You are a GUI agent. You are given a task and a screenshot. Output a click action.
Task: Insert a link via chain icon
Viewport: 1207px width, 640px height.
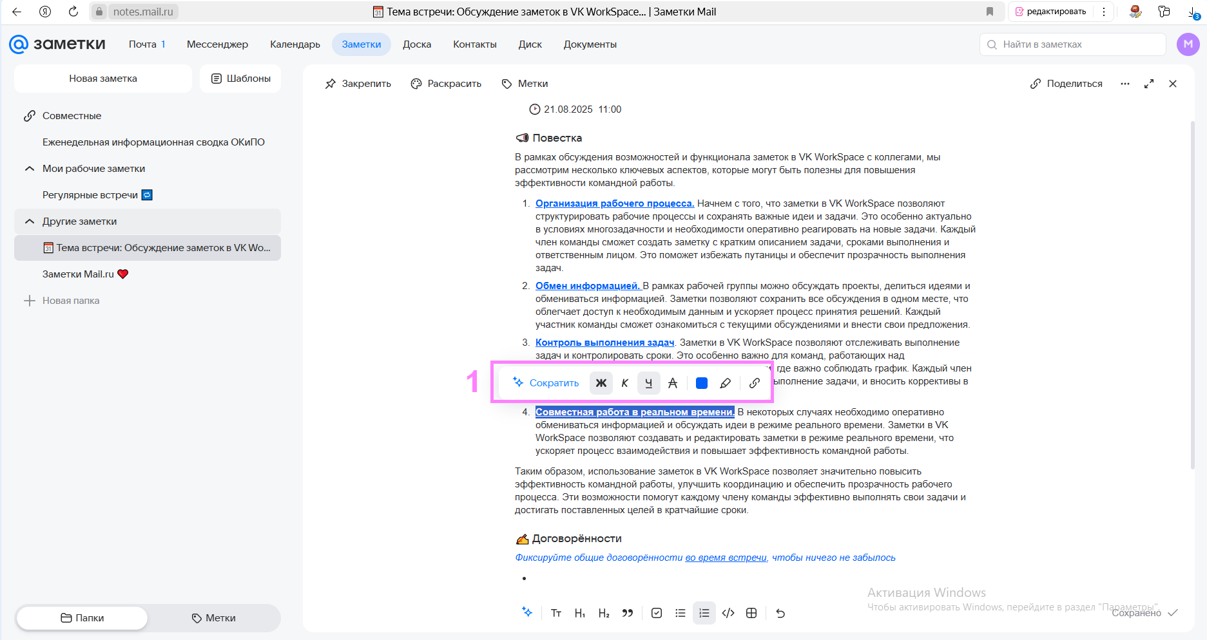coord(754,383)
